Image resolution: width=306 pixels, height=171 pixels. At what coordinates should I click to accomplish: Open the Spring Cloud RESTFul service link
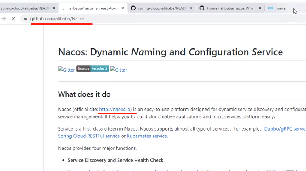click(x=89, y=136)
